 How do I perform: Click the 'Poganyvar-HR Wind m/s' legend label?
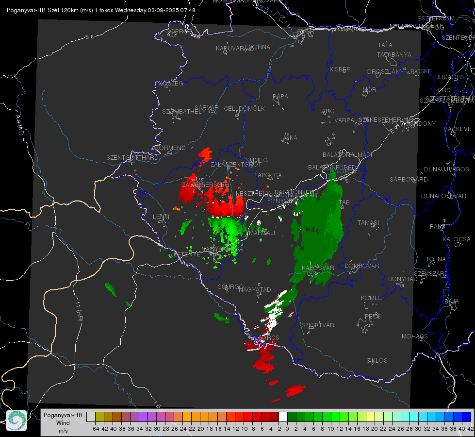[63, 422]
